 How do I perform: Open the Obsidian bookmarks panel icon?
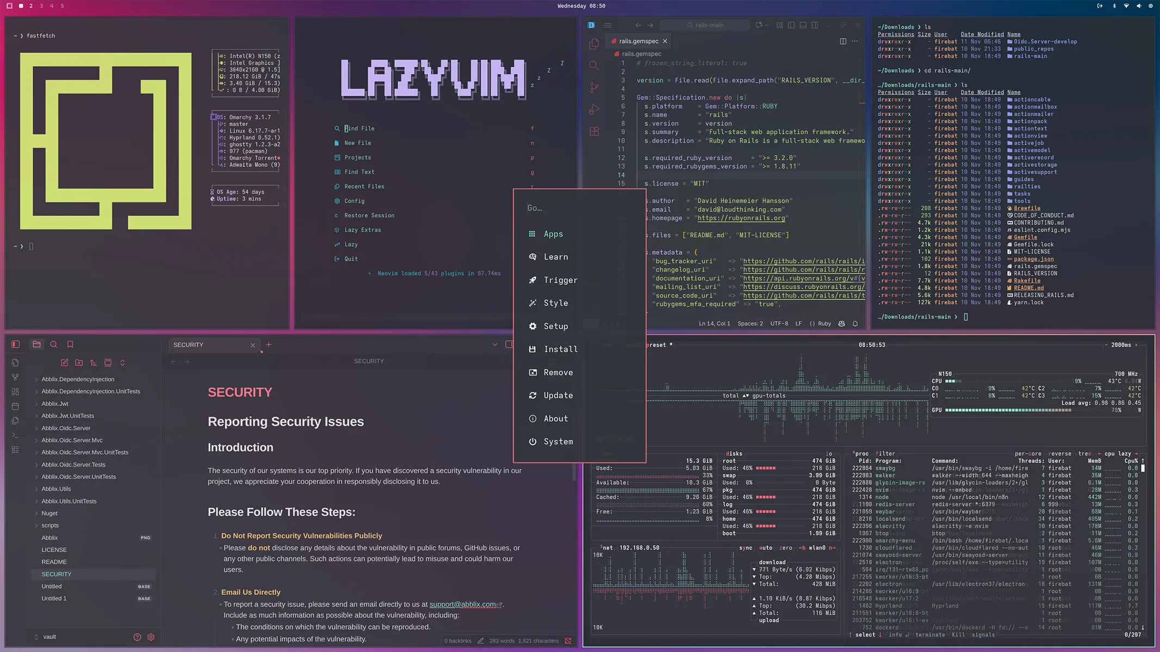click(x=70, y=344)
